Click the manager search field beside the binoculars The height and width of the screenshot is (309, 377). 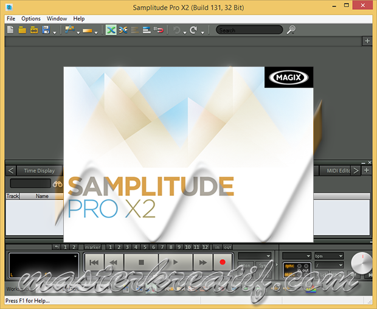[30, 184]
